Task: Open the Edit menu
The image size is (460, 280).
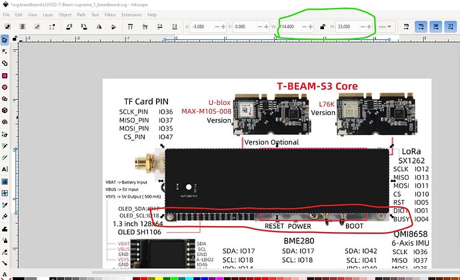Action: (x=19, y=15)
